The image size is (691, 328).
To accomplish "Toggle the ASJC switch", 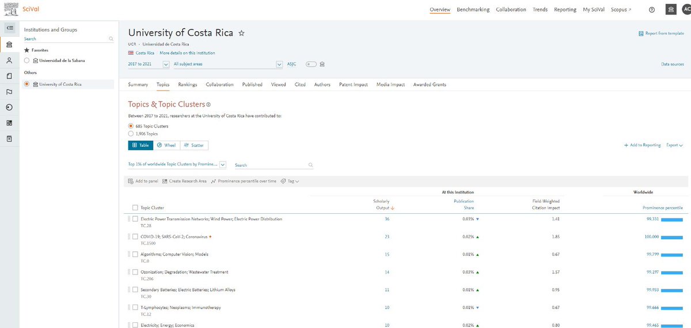I will pyautogui.click(x=312, y=64).
